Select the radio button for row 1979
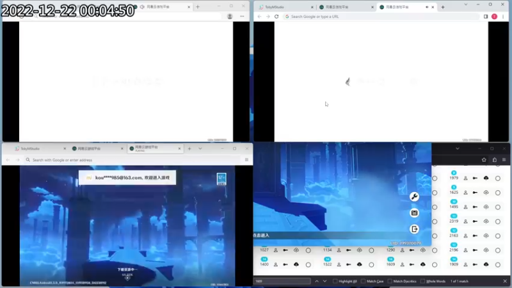 point(498,179)
